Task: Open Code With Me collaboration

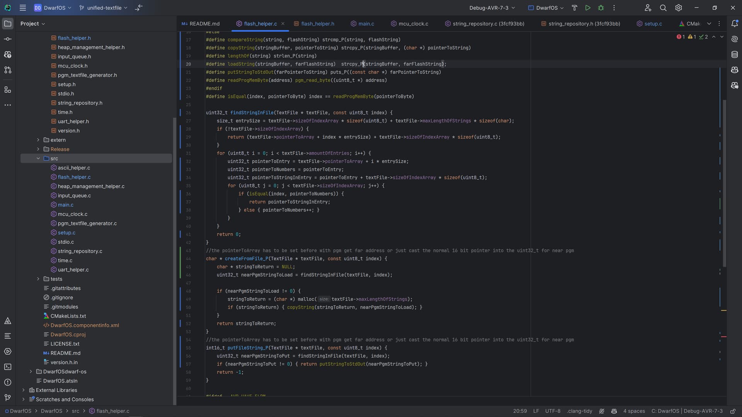Action: pos(648,8)
